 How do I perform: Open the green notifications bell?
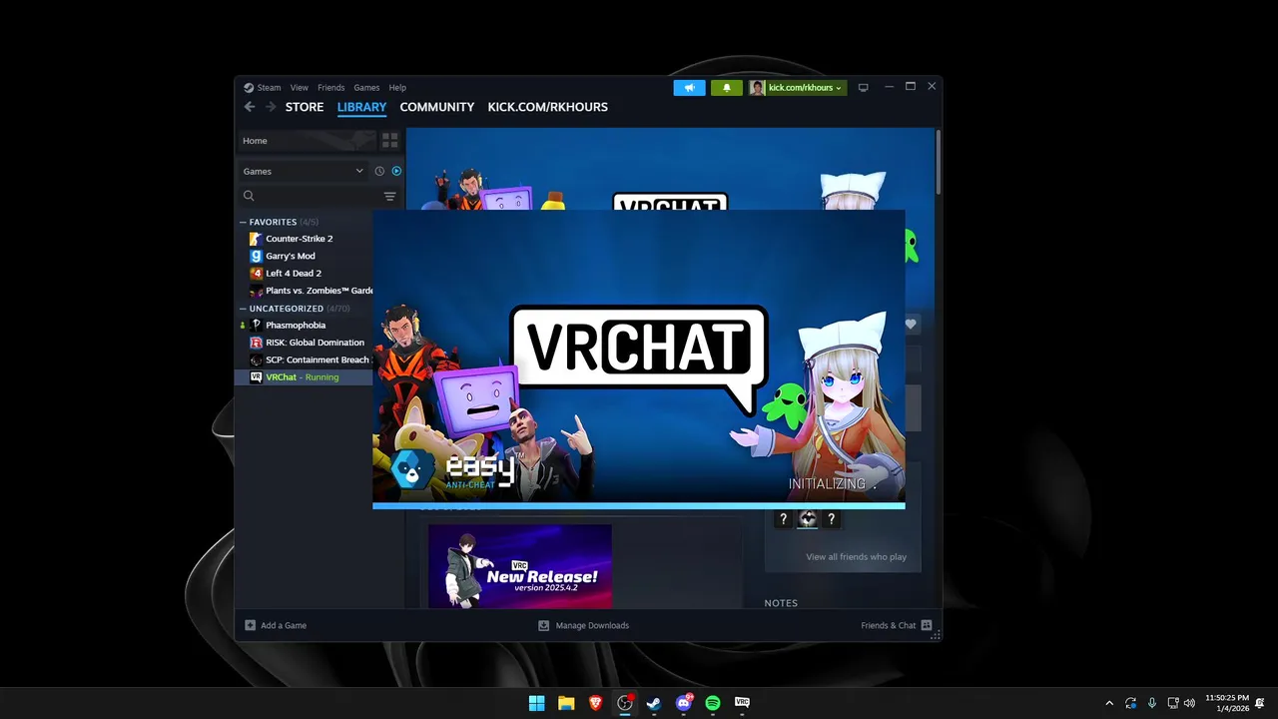(727, 88)
